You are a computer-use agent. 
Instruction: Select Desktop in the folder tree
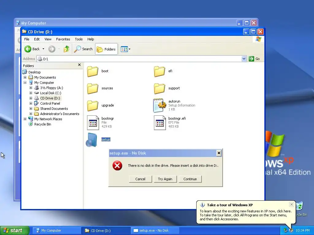pos(34,72)
